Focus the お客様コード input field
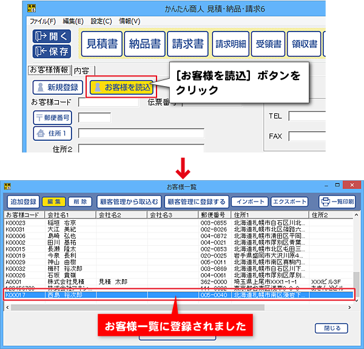The image size is (364, 349). pyautogui.click(x=109, y=103)
